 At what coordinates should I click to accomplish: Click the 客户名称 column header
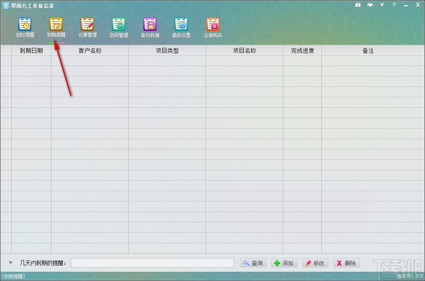pos(90,51)
